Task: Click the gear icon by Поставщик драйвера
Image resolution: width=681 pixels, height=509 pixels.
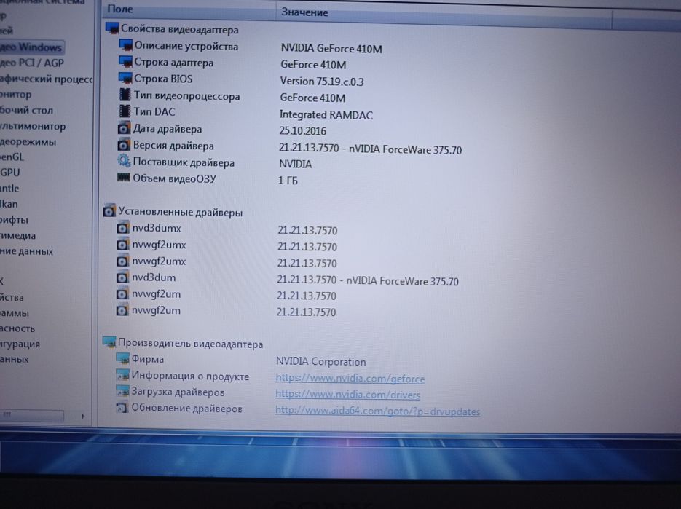Action: click(x=124, y=162)
